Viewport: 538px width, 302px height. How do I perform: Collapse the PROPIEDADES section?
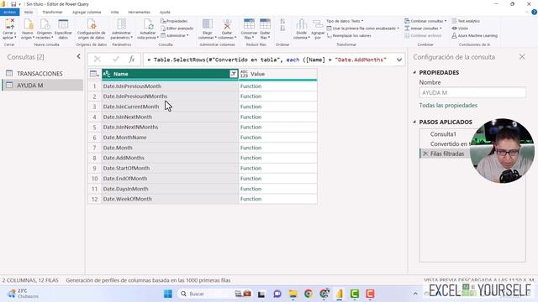click(414, 73)
